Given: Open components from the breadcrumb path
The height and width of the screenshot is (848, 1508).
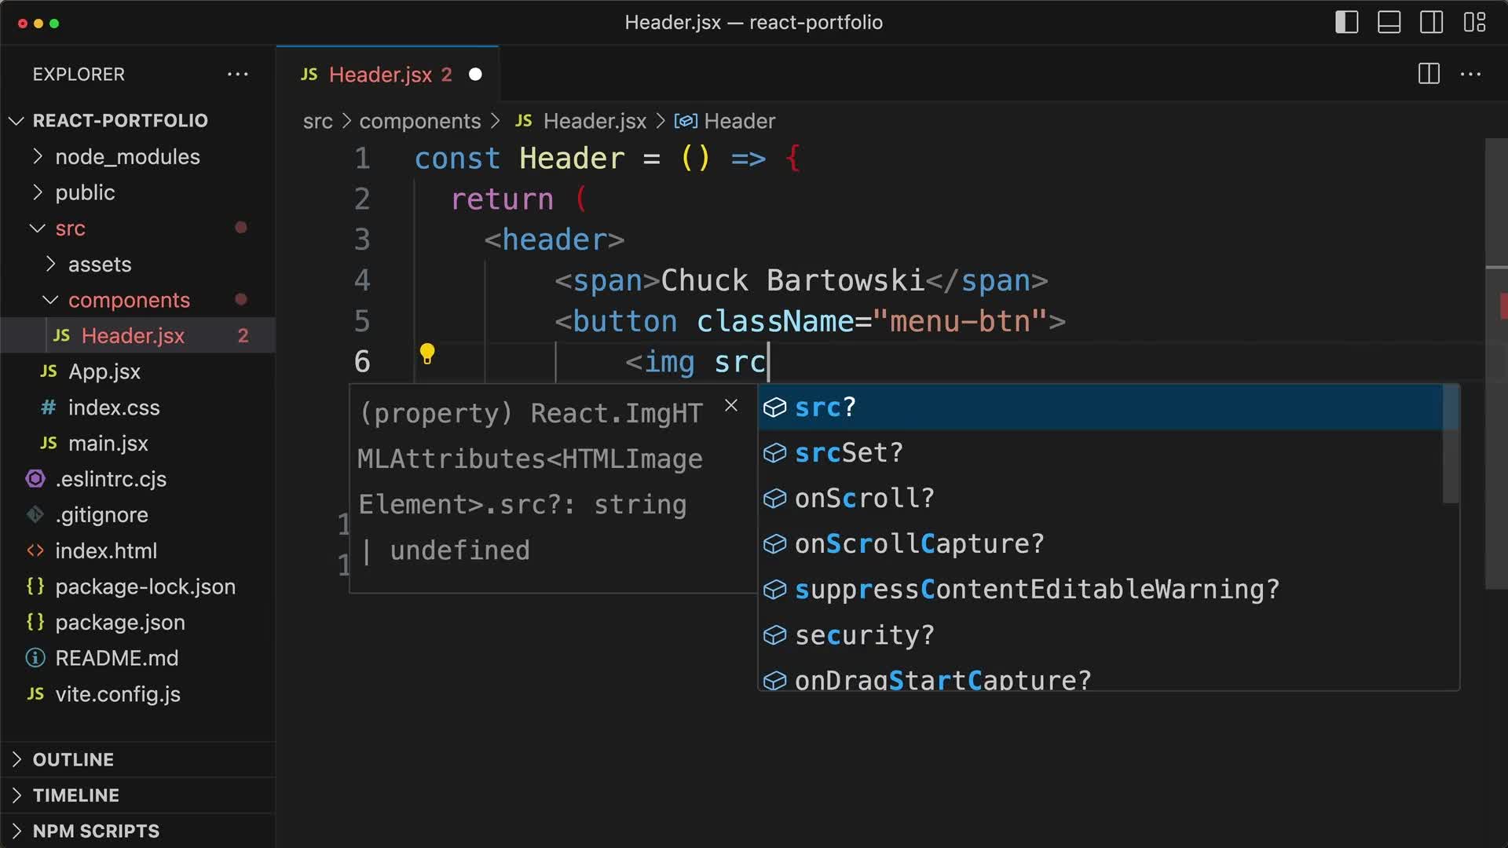Looking at the screenshot, I should [x=420, y=121].
